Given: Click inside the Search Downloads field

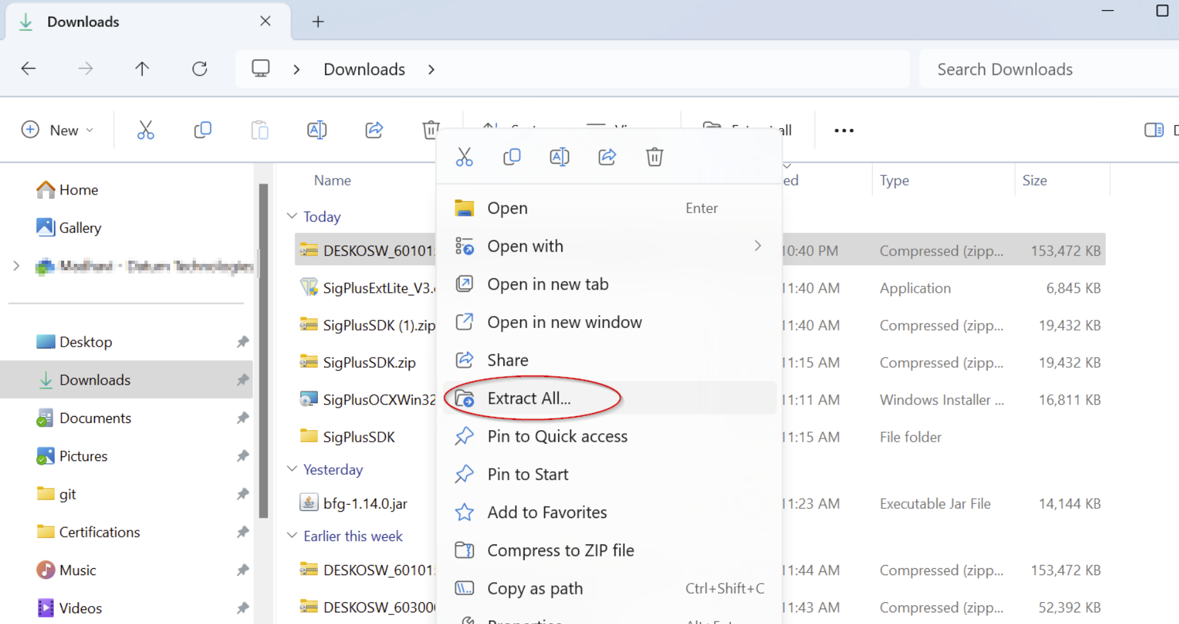Looking at the screenshot, I should pyautogui.click(x=1004, y=69).
